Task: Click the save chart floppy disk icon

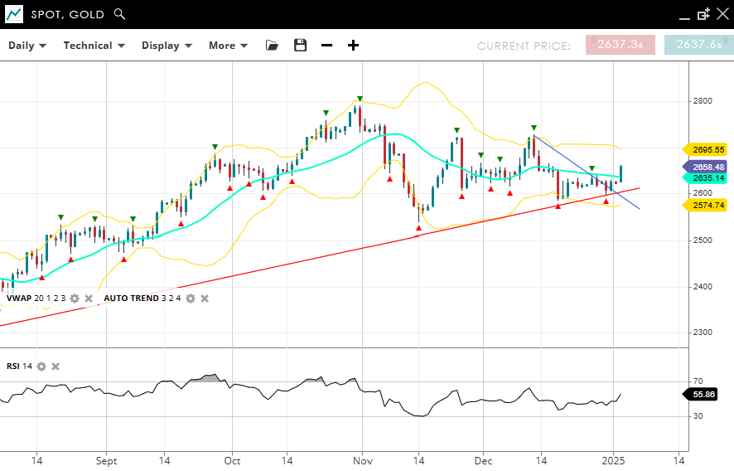Action: click(x=300, y=46)
